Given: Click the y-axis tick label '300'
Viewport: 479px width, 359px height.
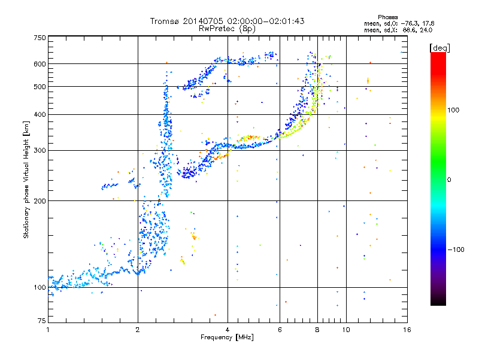Looking at the screenshot, I should pos(40,150).
